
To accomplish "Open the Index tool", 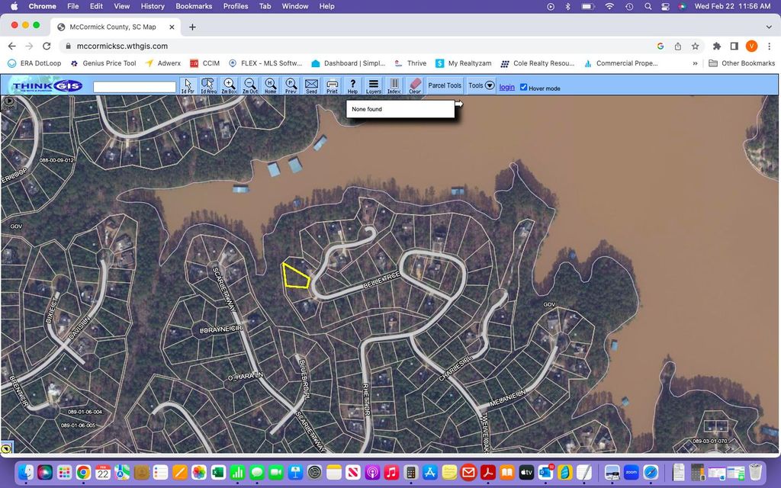I will click(x=394, y=85).
